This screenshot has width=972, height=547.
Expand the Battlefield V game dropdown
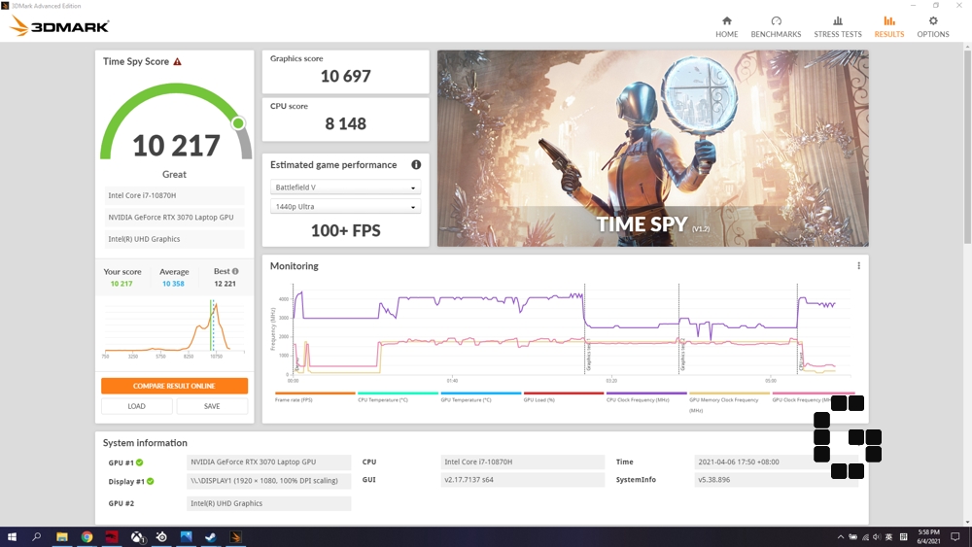pos(345,188)
